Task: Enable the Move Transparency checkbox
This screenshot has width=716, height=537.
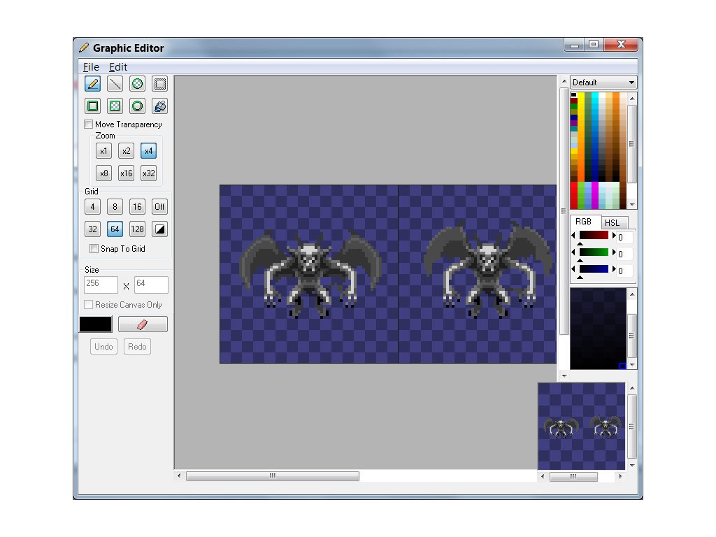Action: click(89, 124)
